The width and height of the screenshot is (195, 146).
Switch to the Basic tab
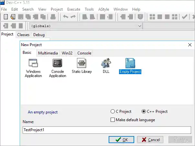coord(27,53)
